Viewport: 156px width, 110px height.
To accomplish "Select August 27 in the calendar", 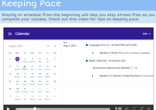I will coord(47,81).
